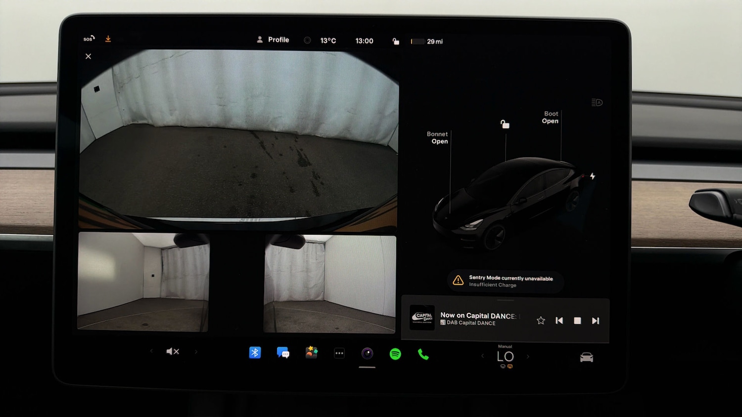The image size is (742, 417).
Task: Open the Messages app icon
Action: point(283,353)
